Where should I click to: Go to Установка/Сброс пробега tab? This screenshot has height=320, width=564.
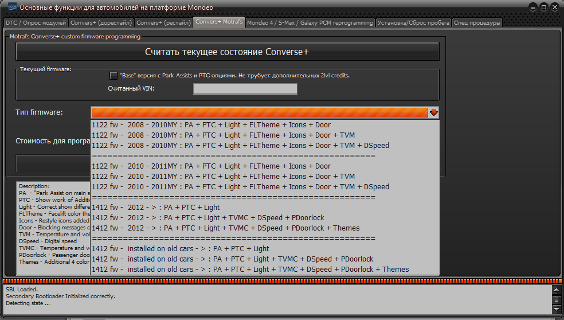click(x=413, y=23)
